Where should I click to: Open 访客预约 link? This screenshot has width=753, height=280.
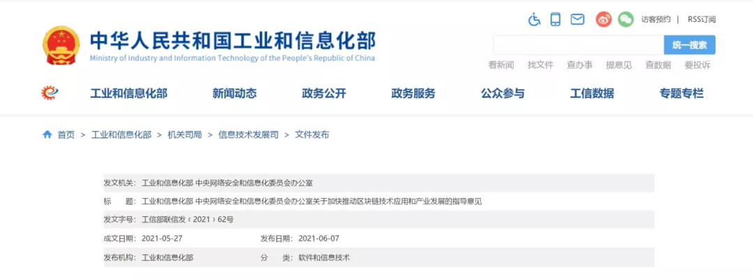(656, 19)
